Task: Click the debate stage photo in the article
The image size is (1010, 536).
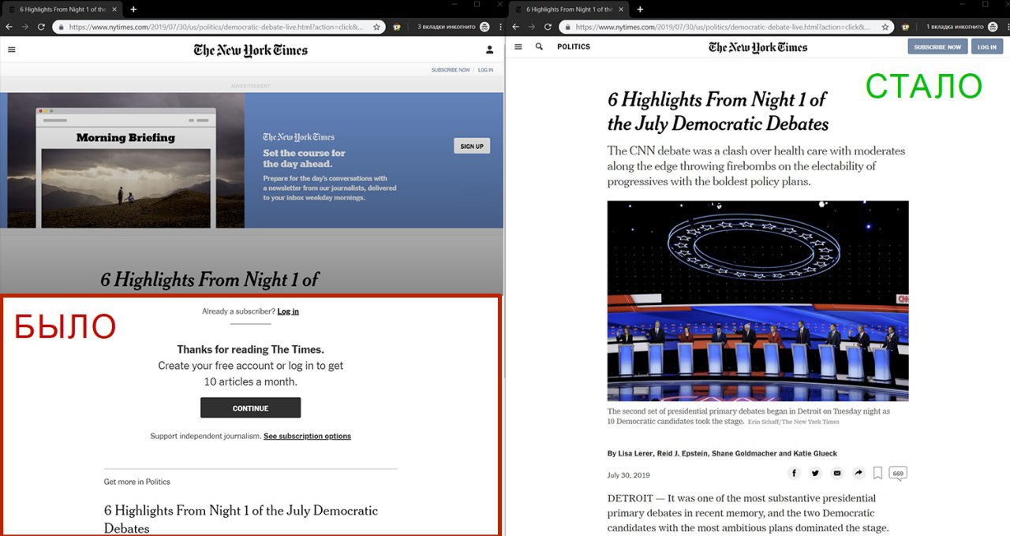Action: [757, 301]
